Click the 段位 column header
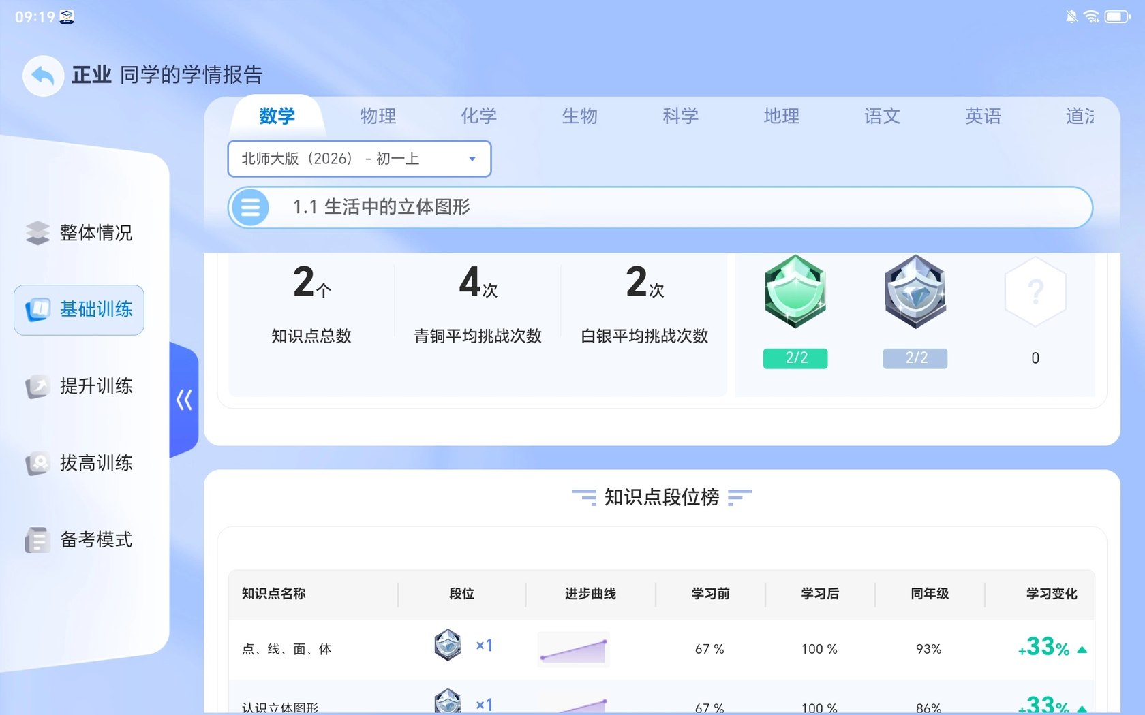This screenshot has height=715, width=1145. pos(461,594)
